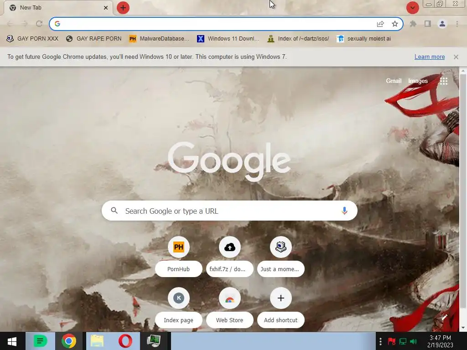Image resolution: width=467 pixels, height=350 pixels.
Task: Open the fxhif.7z cloud shortcut tile
Action: (x=230, y=257)
